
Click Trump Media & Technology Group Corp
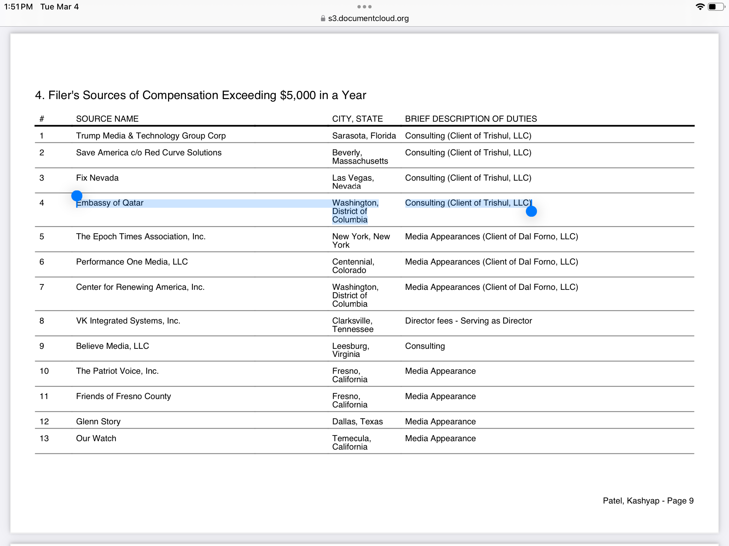(x=151, y=135)
